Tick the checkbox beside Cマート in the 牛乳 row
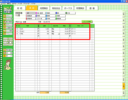This screenshot has width=128, height=100. [70, 34]
